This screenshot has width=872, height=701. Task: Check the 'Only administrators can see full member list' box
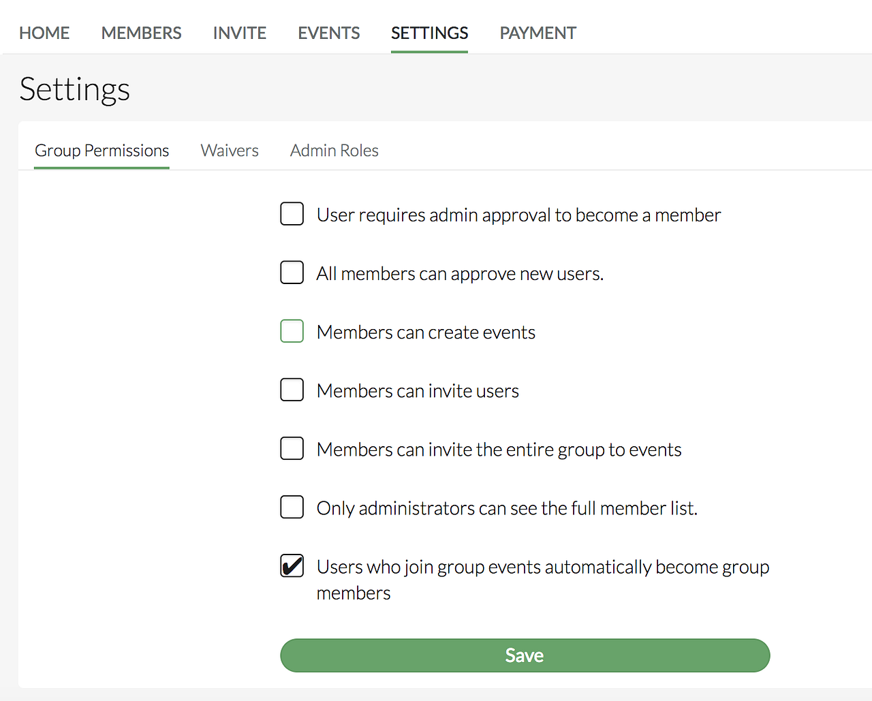click(292, 507)
